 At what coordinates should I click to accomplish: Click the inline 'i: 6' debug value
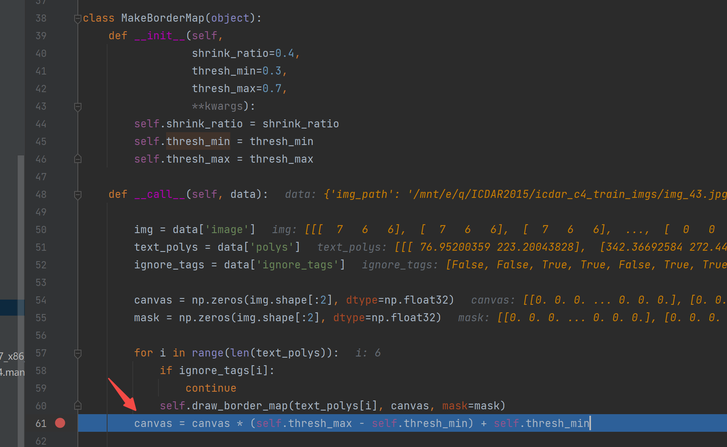click(368, 353)
